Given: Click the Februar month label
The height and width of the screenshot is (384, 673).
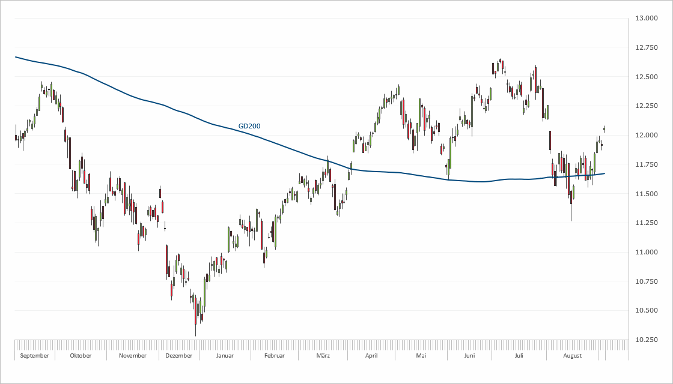Looking at the screenshot, I should point(274,356).
